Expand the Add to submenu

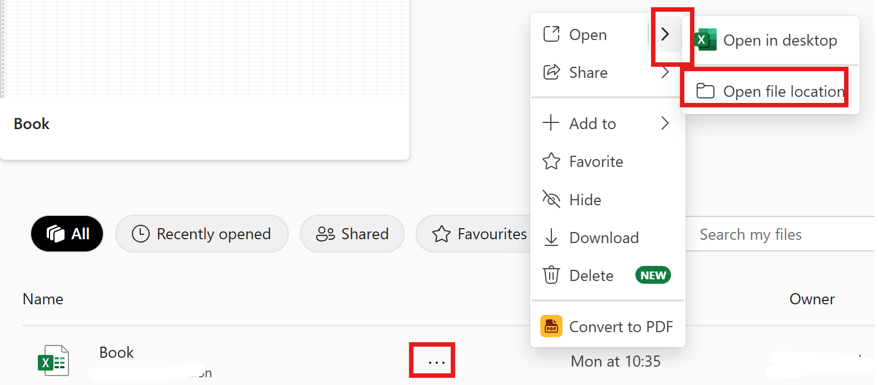(665, 123)
